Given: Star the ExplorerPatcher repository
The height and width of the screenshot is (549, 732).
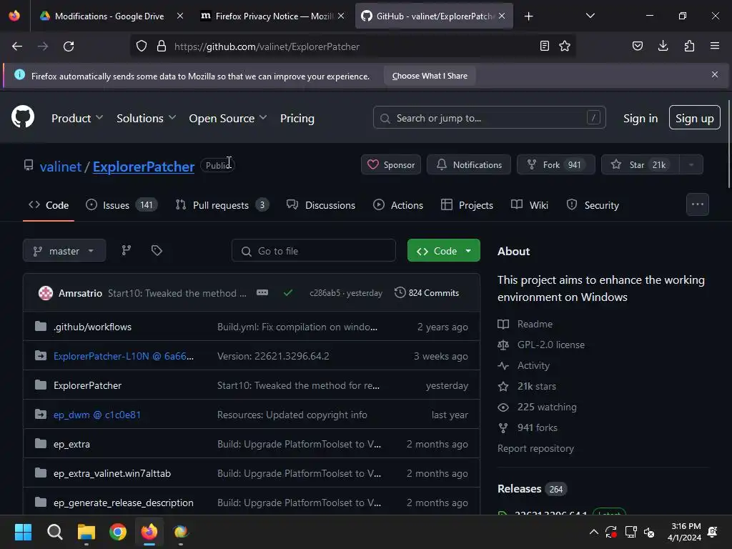Looking at the screenshot, I should (x=640, y=165).
